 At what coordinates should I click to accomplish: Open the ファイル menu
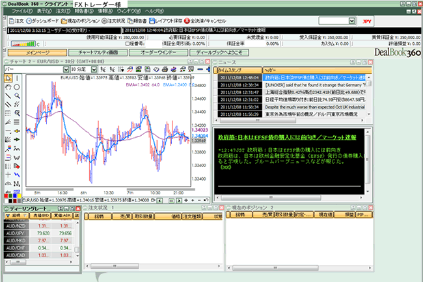tap(22, 11)
